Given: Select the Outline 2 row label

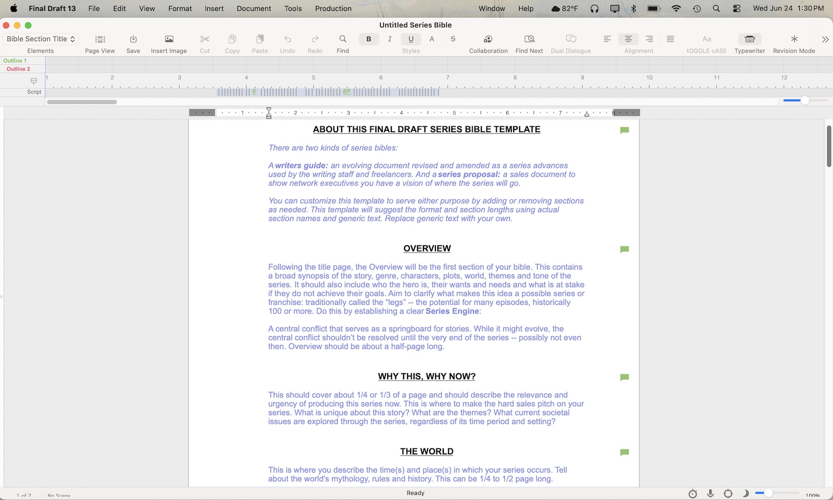Looking at the screenshot, I should click(x=18, y=69).
